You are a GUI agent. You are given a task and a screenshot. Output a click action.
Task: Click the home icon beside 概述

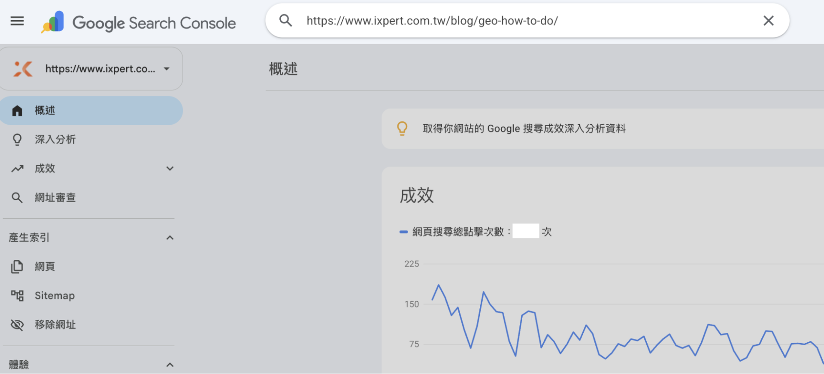coord(17,111)
